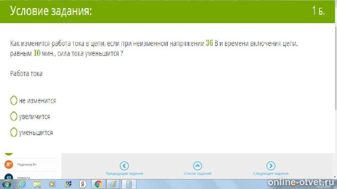
Task: Click the taskbar icon left of Yandex
Action: [x=68, y=184]
